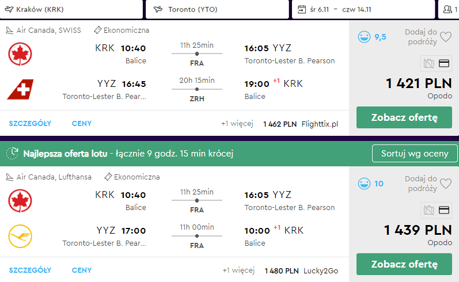Image resolution: width=459 pixels, height=282 pixels.
Task: Click the no-baggage icon above 1 421 PLN
Action: pyautogui.click(x=428, y=63)
